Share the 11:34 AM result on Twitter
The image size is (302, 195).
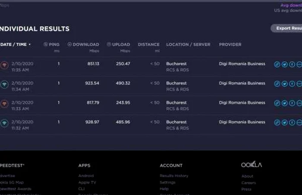pos(284,84)
